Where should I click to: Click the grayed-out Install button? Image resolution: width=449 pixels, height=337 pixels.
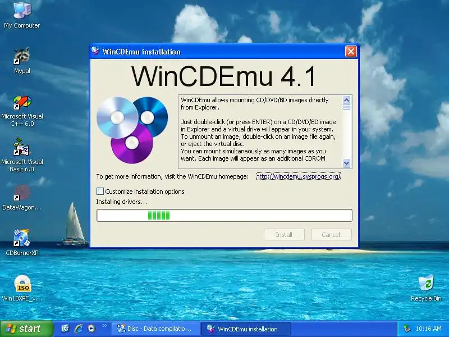pyautogui.click(x=284, y=235)
